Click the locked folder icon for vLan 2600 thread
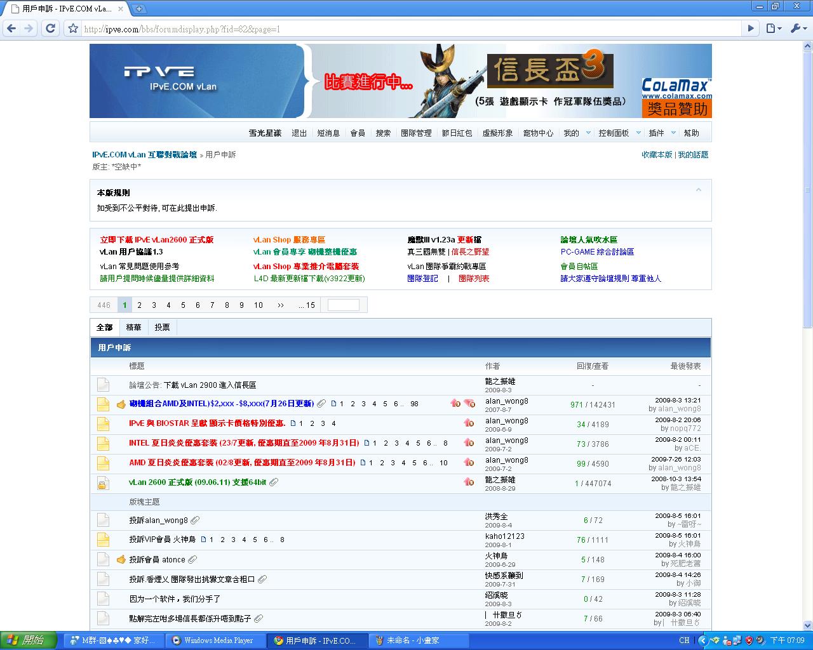 tap(103, 482)
